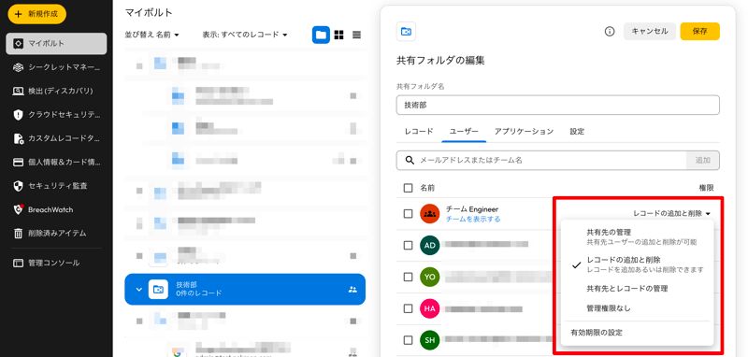Viewport: 748px width, 357px height.
Task: Click the 新規作成 button
Action: 36,14
